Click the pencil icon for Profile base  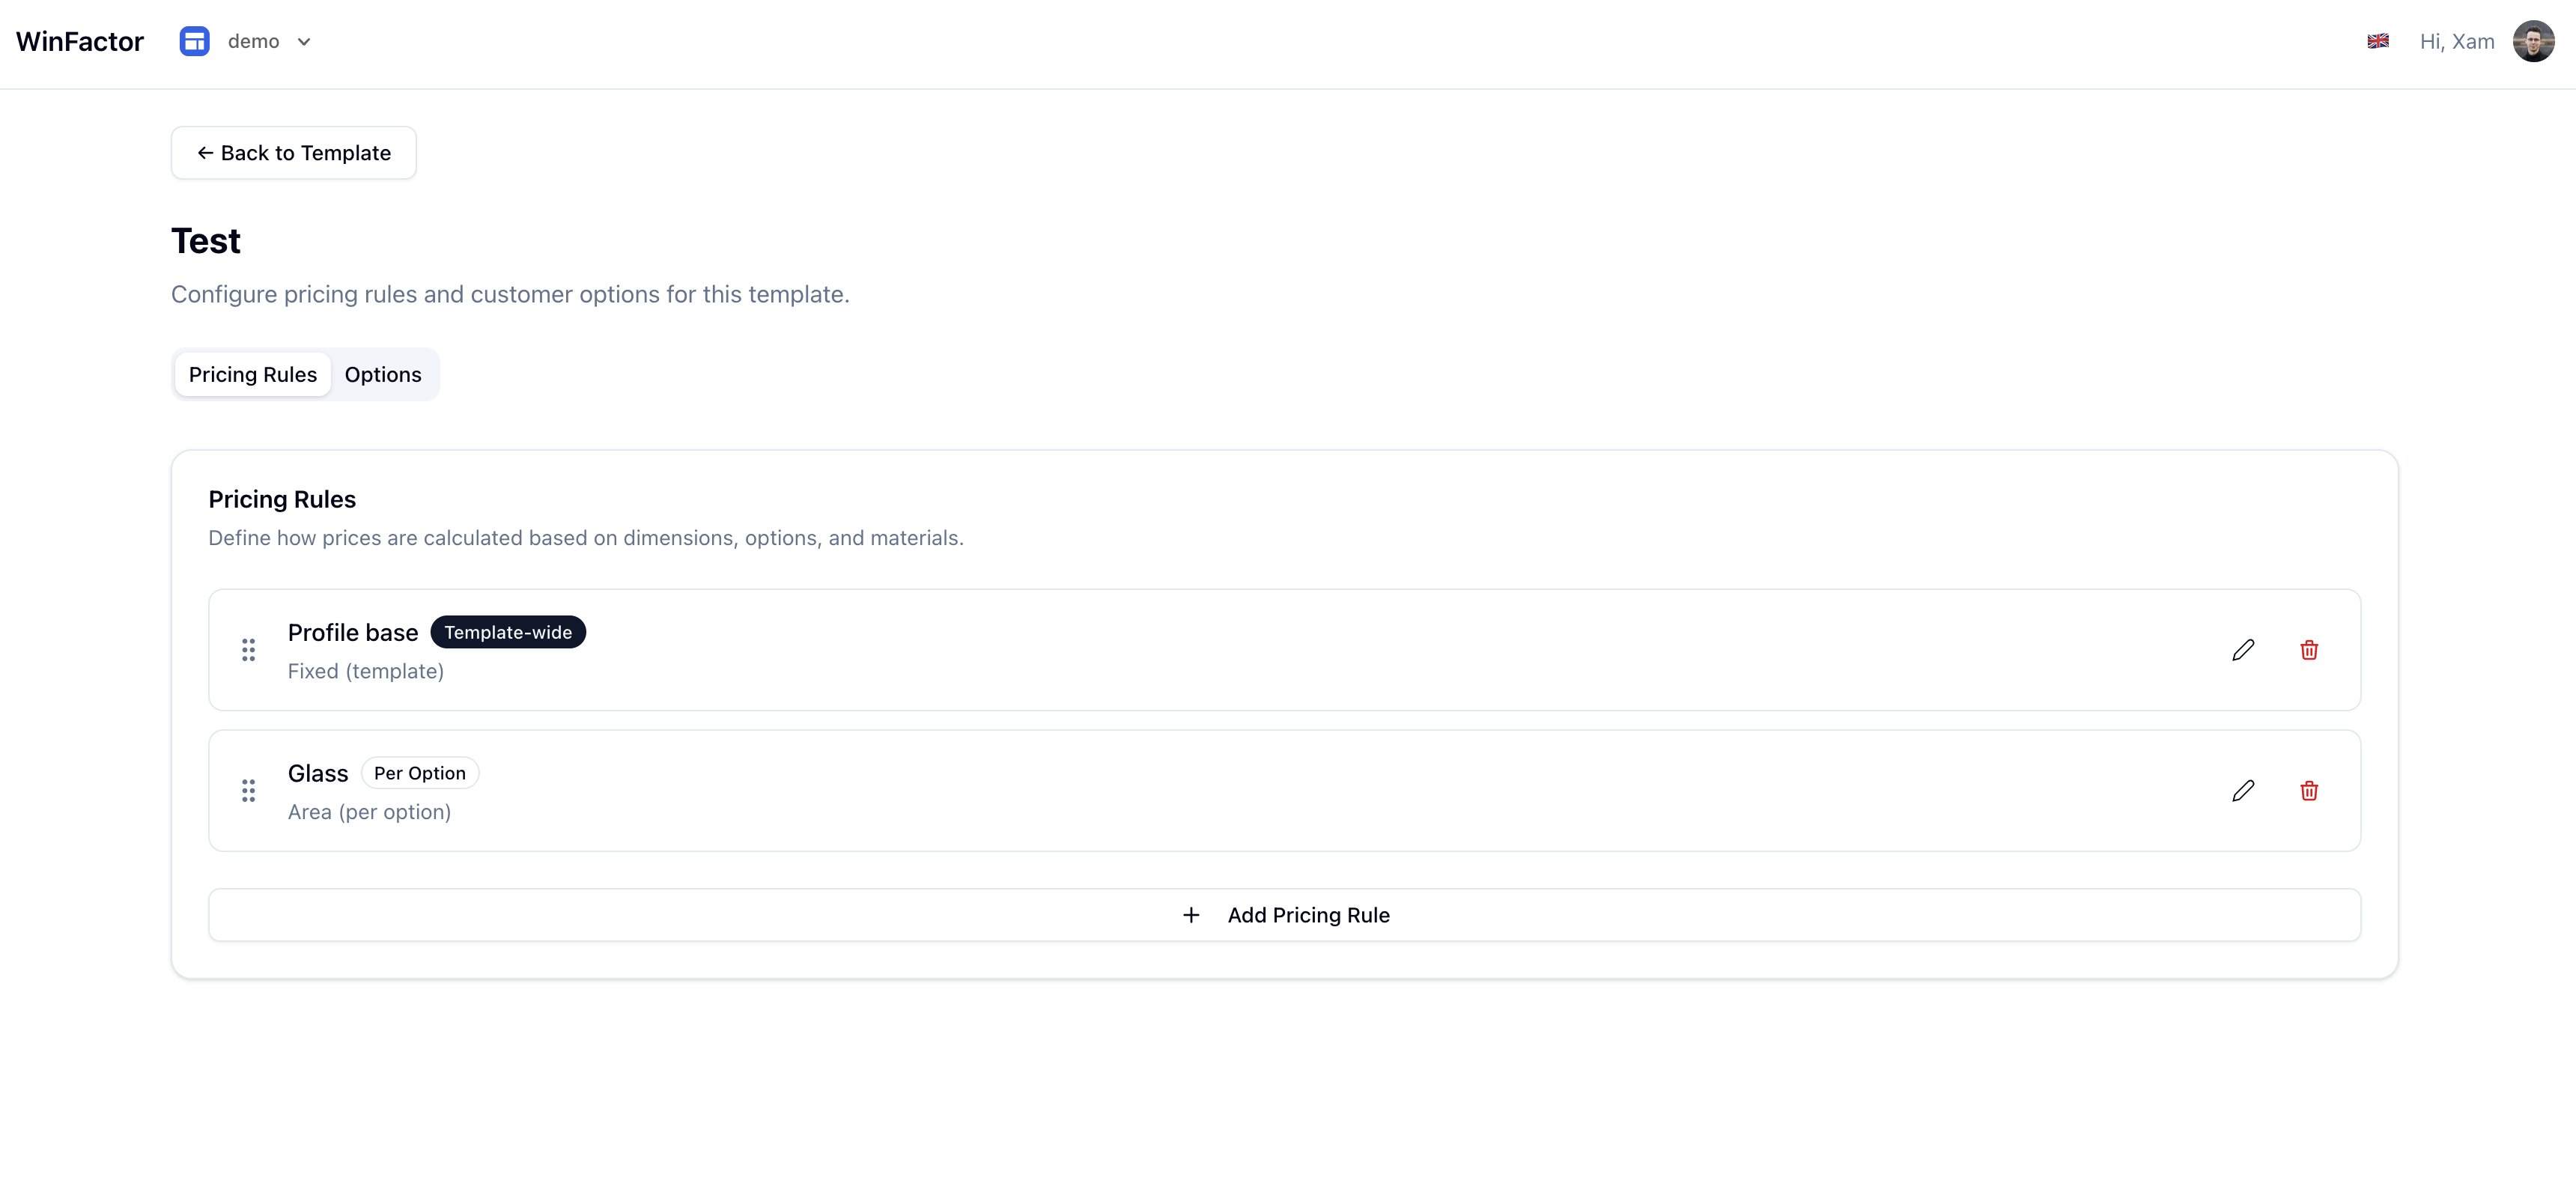pos(2243,650)
